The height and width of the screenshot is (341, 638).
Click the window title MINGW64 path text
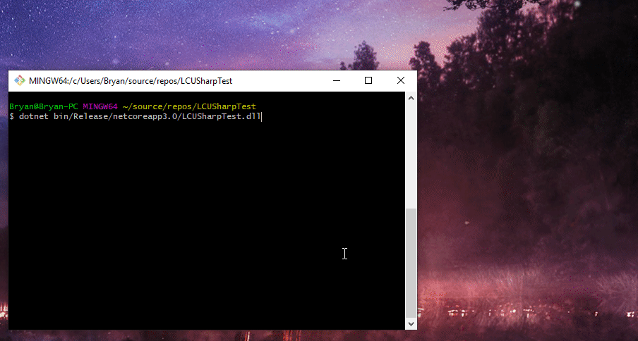pos(131,81)
